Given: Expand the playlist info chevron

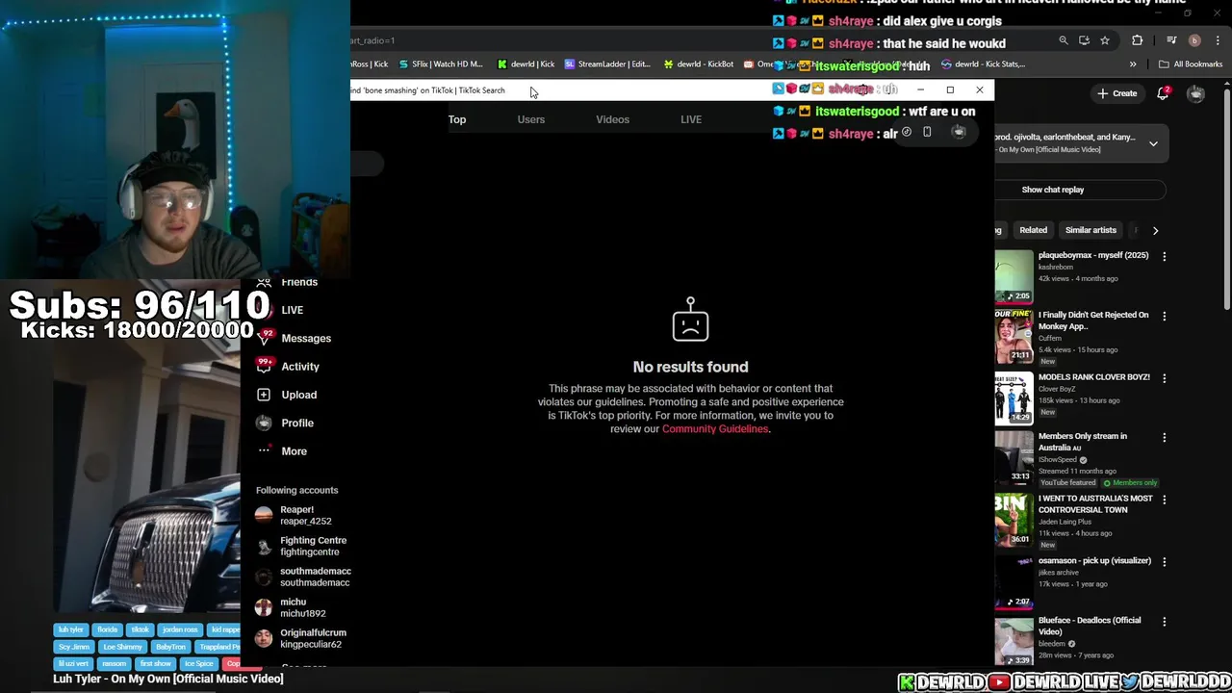Looking at the screenshot, I should (1153, 143).
